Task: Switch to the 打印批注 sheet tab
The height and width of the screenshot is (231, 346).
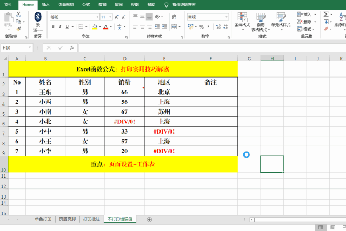Action: [x=91, y=219]
